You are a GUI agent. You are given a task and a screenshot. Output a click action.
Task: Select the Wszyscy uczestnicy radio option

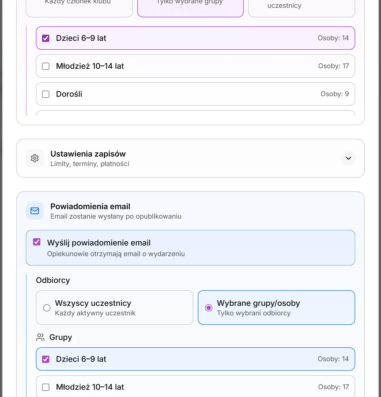[x=47, y=308]
